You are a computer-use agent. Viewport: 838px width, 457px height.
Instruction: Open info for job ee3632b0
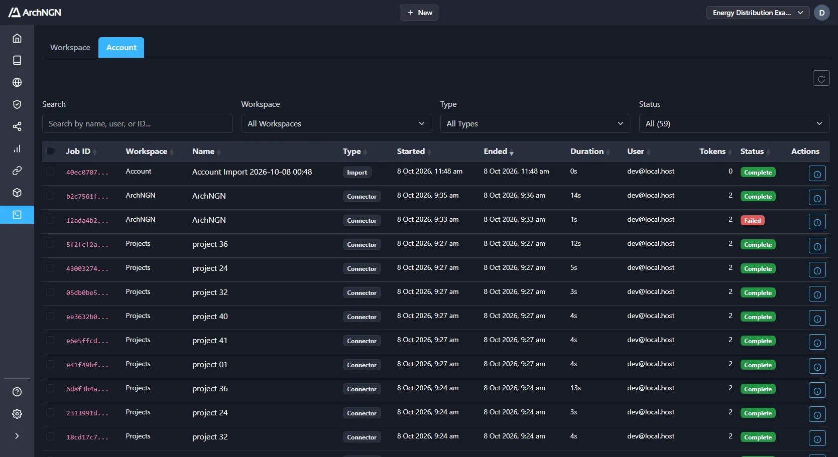point(817,318)
